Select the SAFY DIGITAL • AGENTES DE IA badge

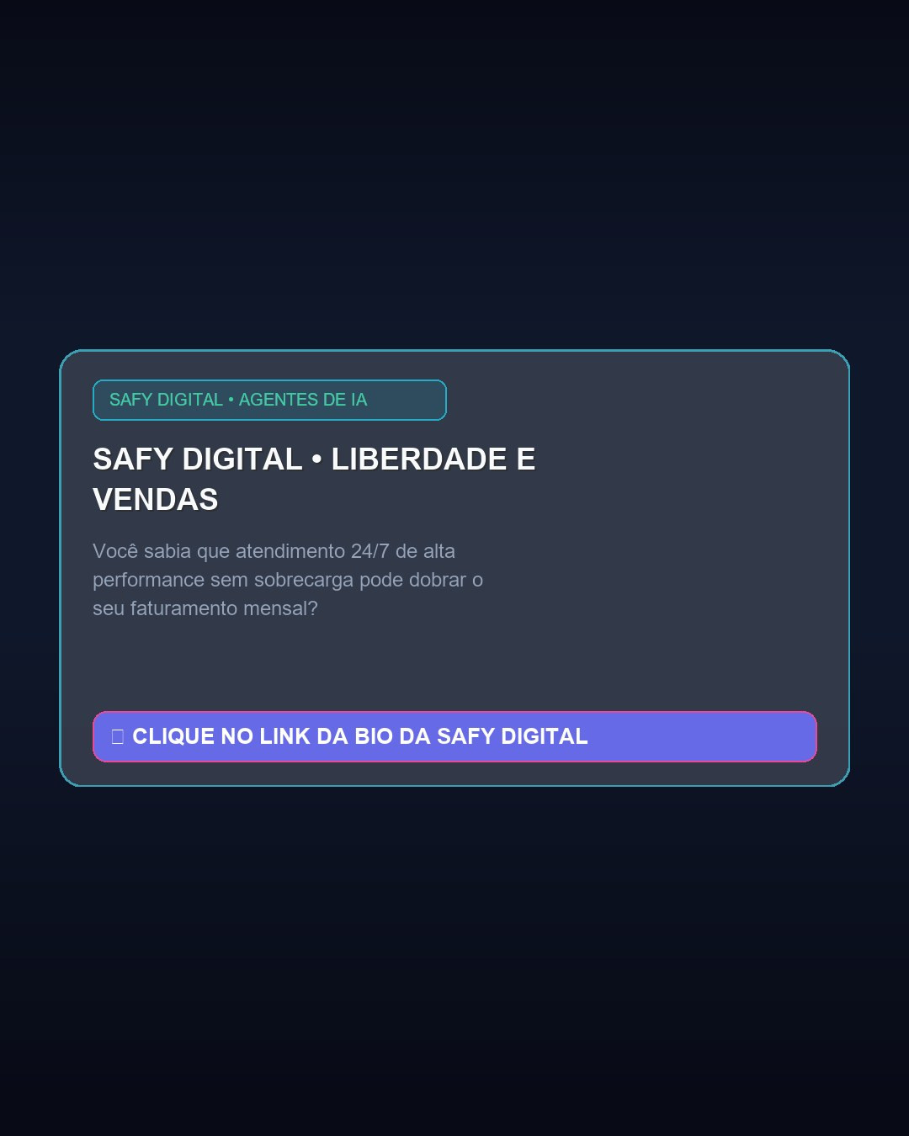click(x=269, y=400)
